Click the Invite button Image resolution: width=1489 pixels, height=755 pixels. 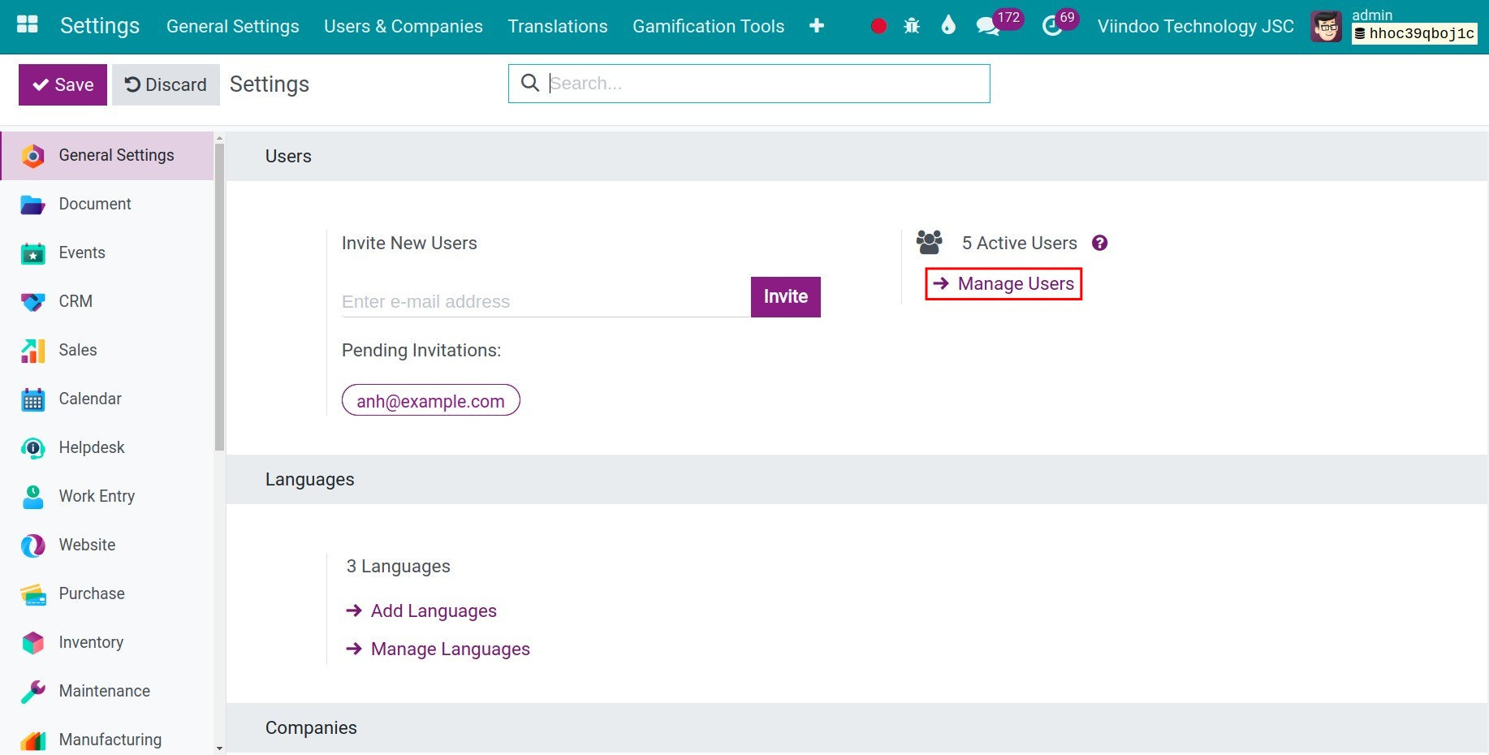(x=786, y=297)
